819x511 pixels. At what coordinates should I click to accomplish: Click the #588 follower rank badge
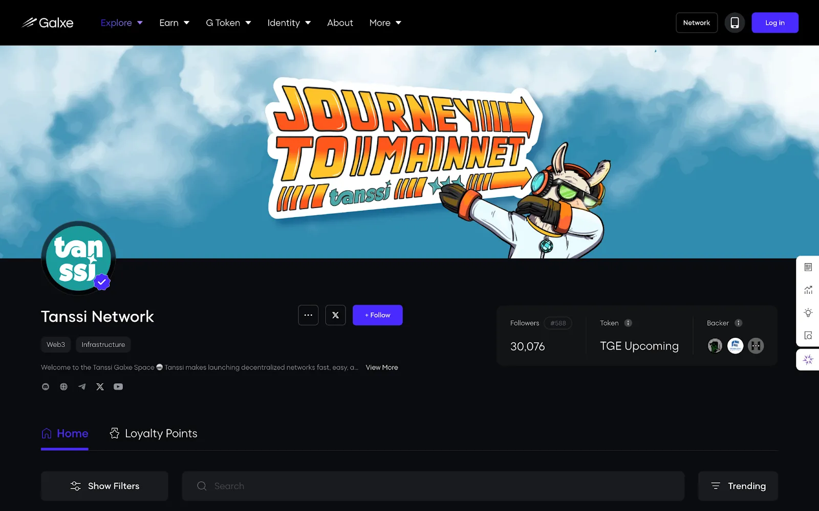[558, 323]
